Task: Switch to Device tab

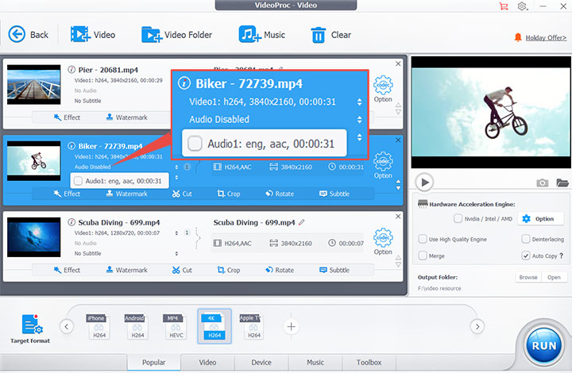Action: tap(261, 363)
